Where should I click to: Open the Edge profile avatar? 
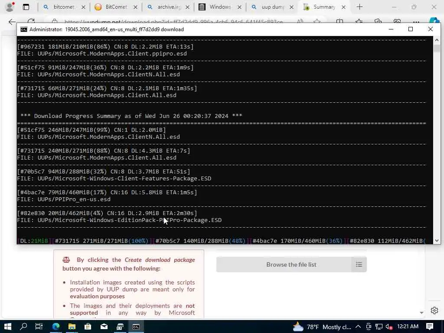pyautogui.click(x=10, y=7)
